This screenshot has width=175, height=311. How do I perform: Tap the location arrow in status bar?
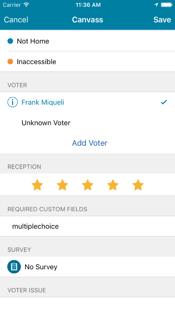(x=156, y=5)
